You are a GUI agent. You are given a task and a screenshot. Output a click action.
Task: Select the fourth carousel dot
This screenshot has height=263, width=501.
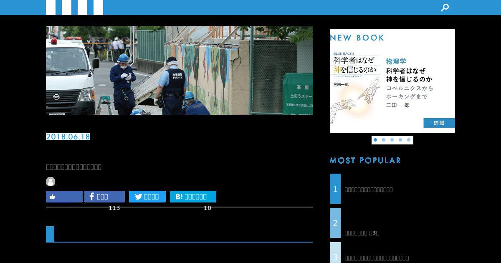tap(400, 140)
